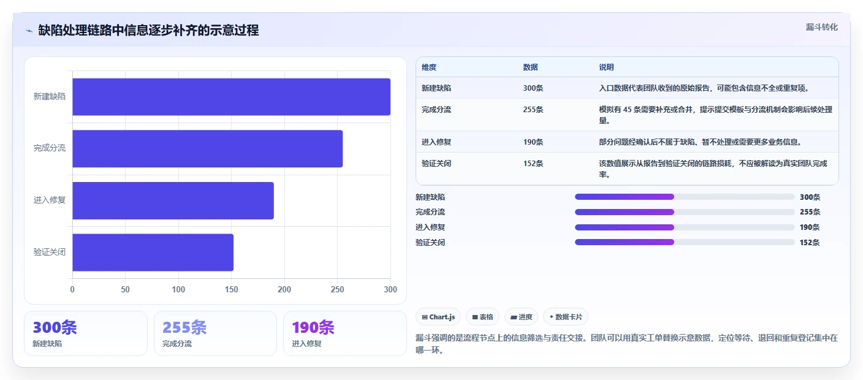Click the 255条 value in the table
The width and height of the screenshot is (863, 380).
(x=533, y=110)
